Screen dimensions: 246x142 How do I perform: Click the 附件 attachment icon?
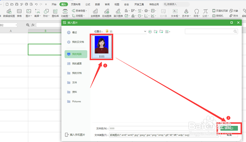pyautogui.click(x=233, y=16)
